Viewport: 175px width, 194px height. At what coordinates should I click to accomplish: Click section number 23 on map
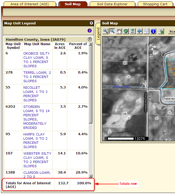125,63
